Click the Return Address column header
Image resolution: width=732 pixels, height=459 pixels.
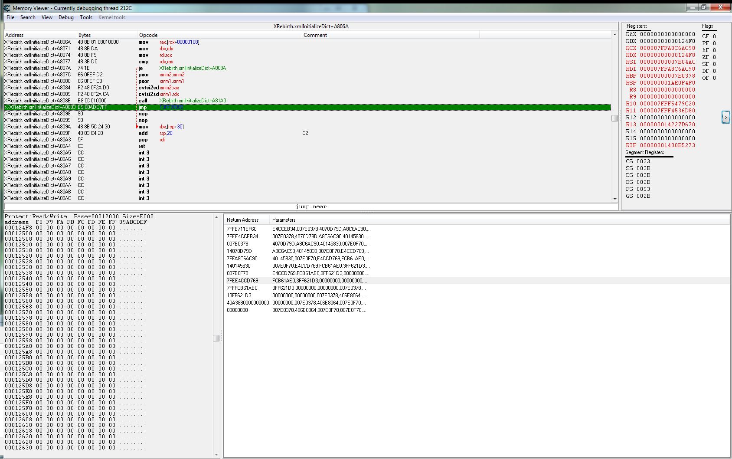(242, 220)
